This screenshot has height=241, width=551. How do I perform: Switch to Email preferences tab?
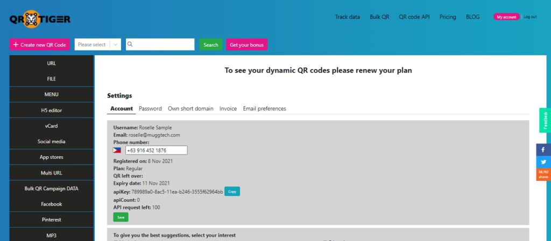[265, 108]
